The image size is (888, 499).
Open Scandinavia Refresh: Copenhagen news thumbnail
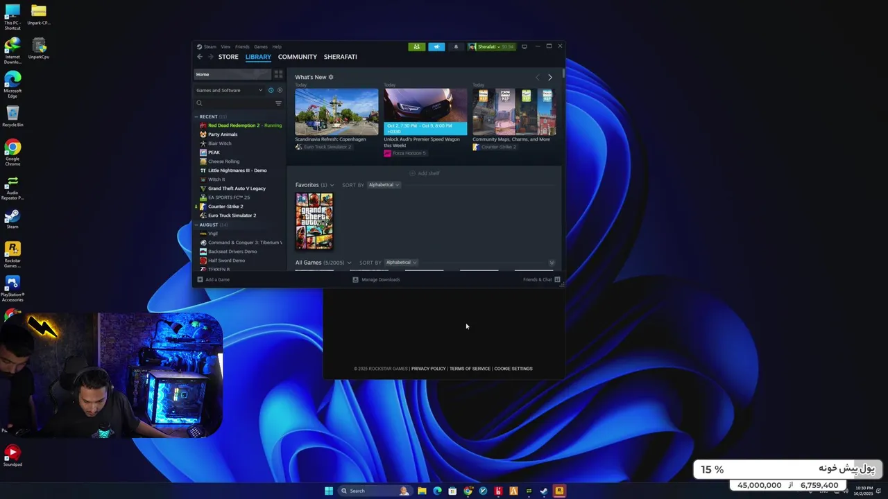[x=336, y=112]
